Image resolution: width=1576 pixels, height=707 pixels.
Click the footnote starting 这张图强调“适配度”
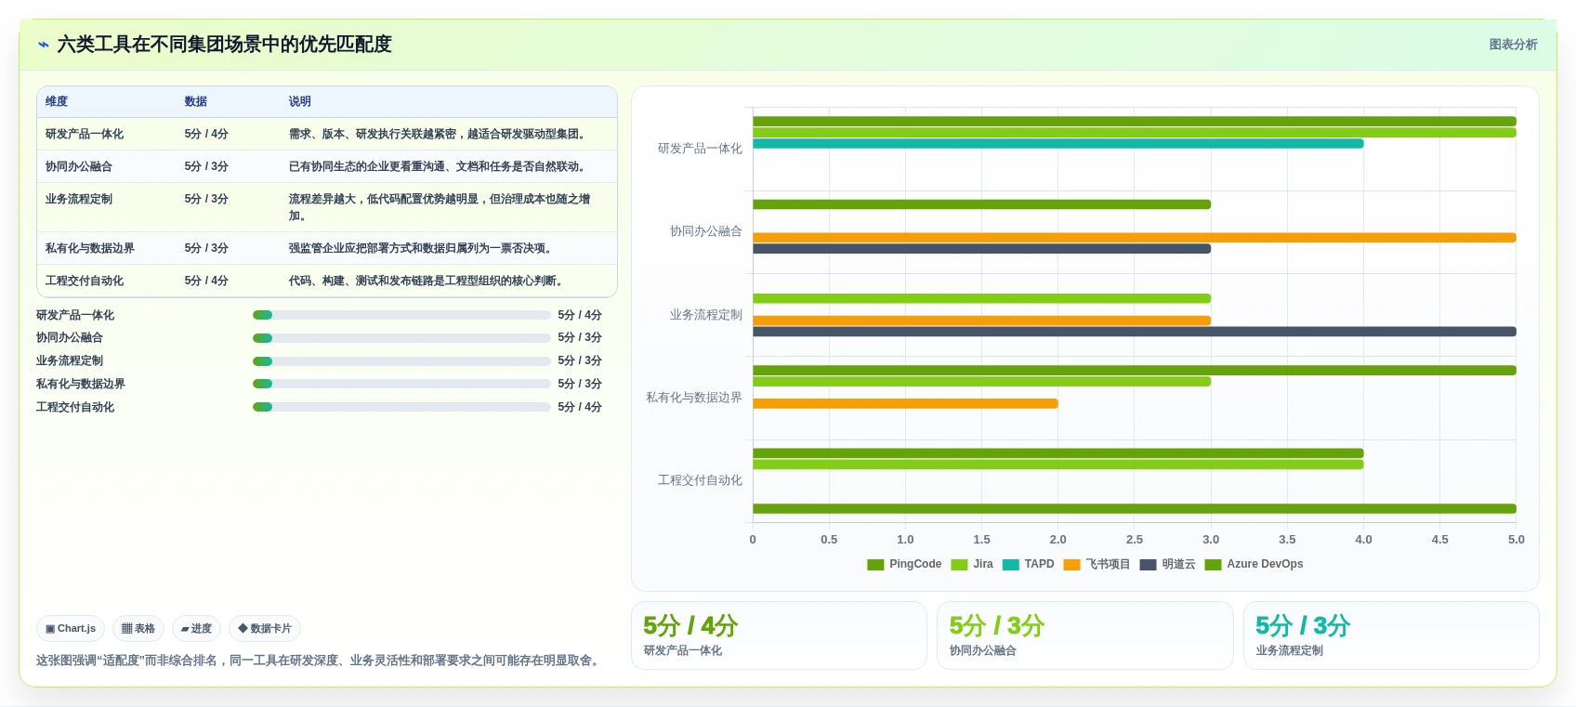click(x=319, y=661)
